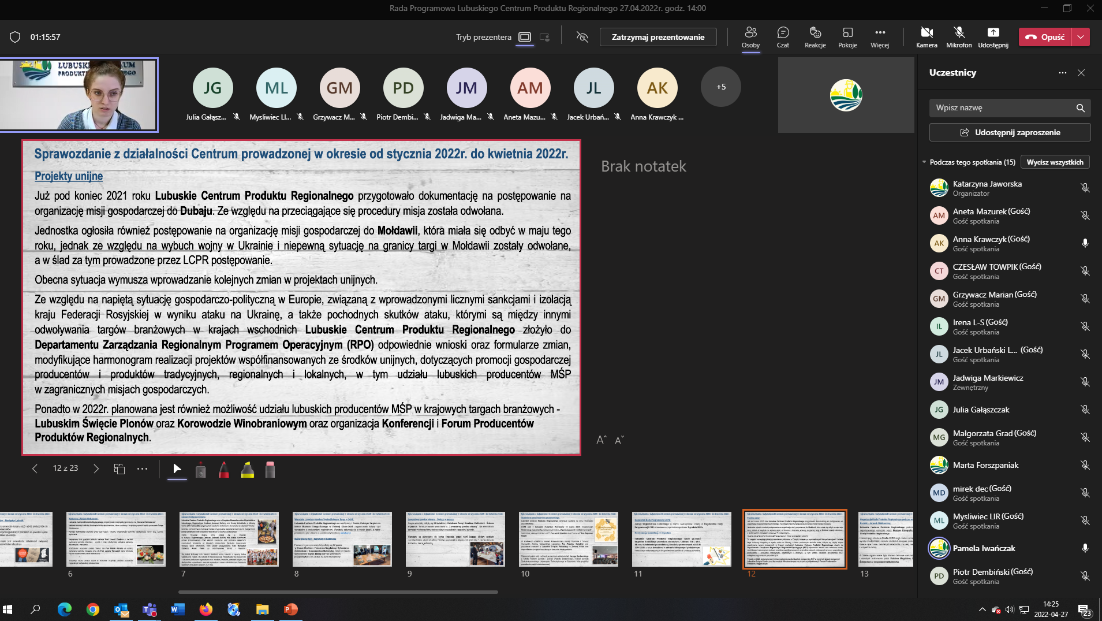Unmute using the Mikrofon button

[959, 37]
